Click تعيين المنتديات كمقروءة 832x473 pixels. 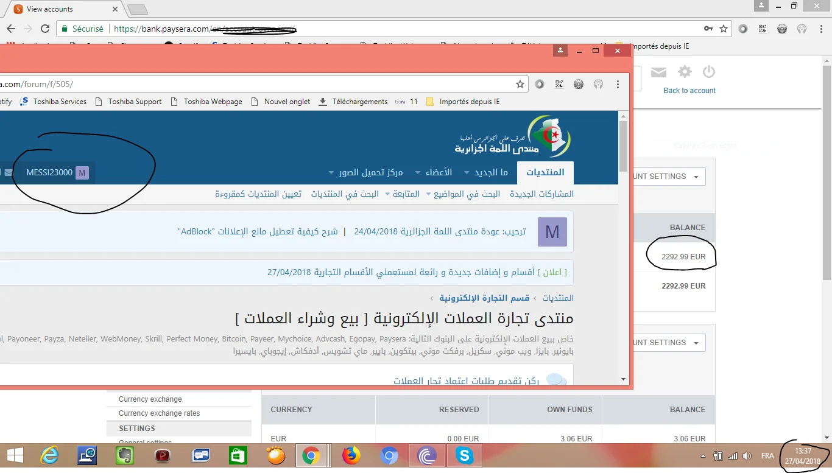click(258, 194)
